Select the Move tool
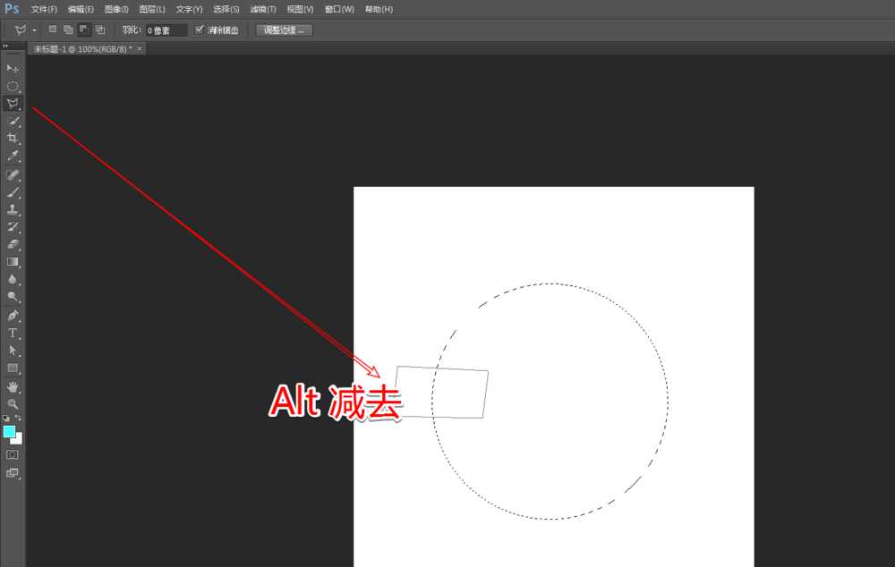 13,67
